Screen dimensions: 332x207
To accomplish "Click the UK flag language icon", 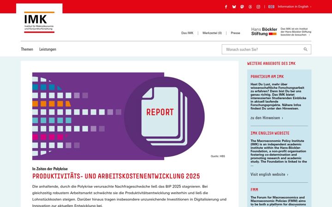I will [x=271, y=7].
